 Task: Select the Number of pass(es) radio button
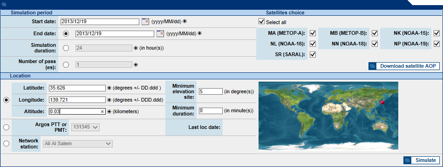pos(66,64)
